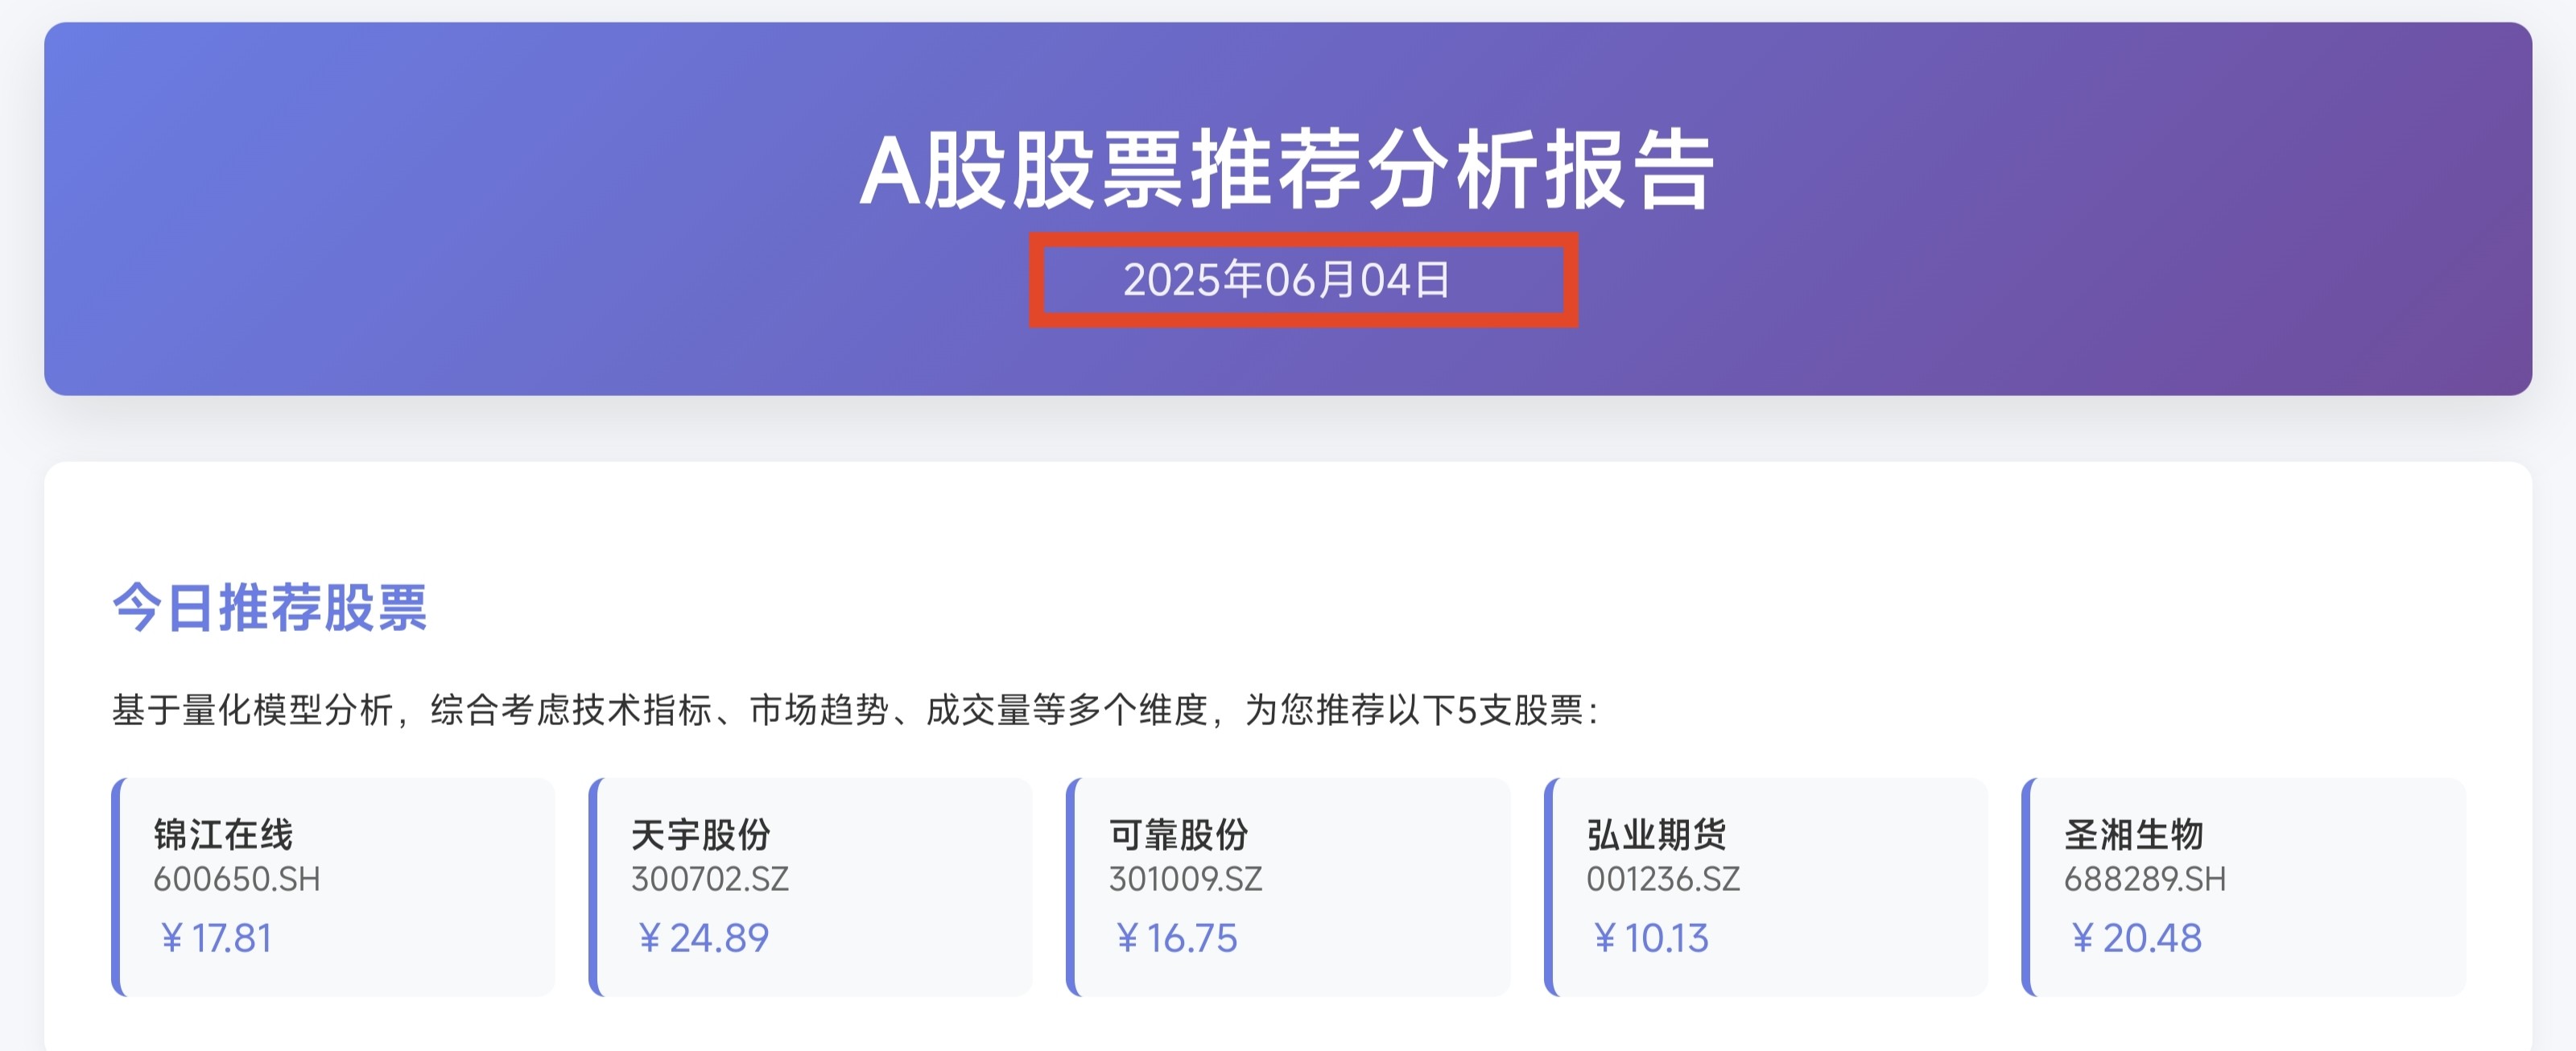Open the 可靠股份 stock card

coord(1288,886)
